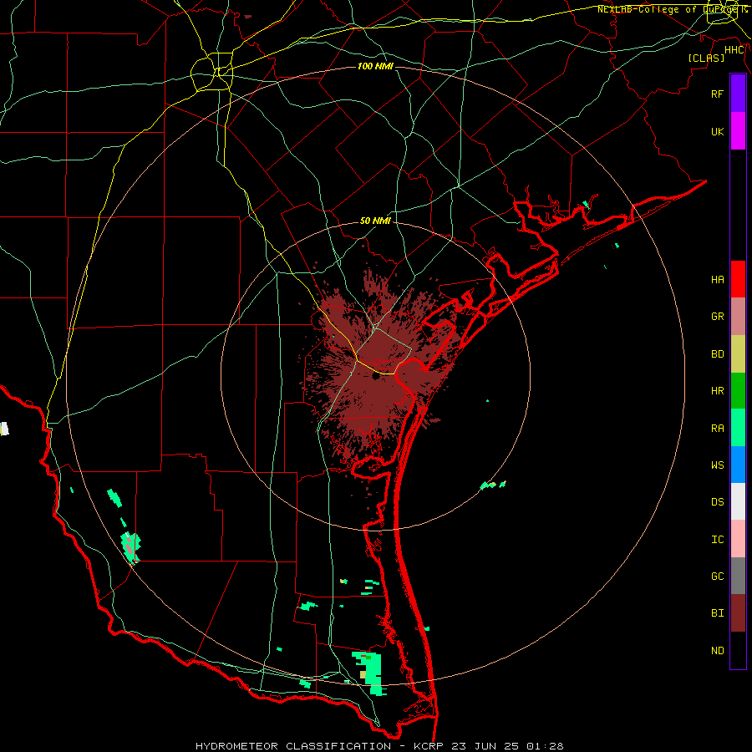Click the light green RA swatch
The image size is (752, 752).
738,428
